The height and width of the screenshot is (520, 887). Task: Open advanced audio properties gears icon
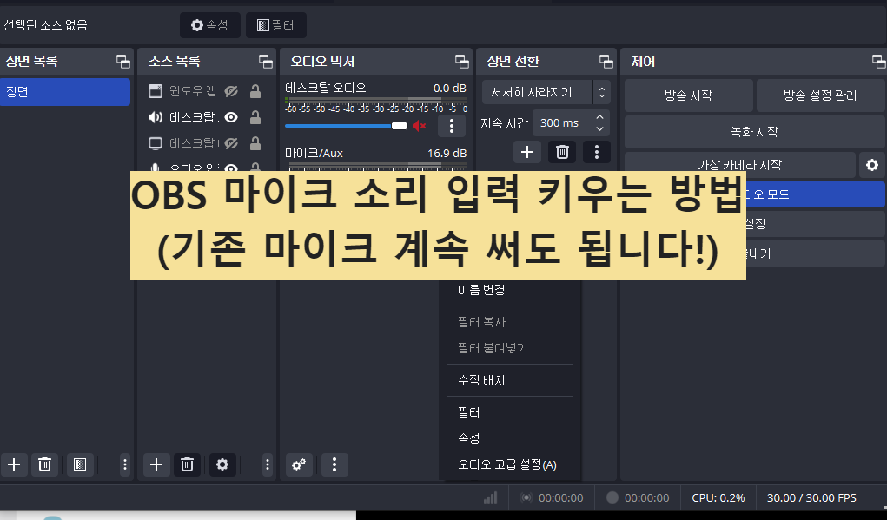pyautogui.click(x=299, y=464)
